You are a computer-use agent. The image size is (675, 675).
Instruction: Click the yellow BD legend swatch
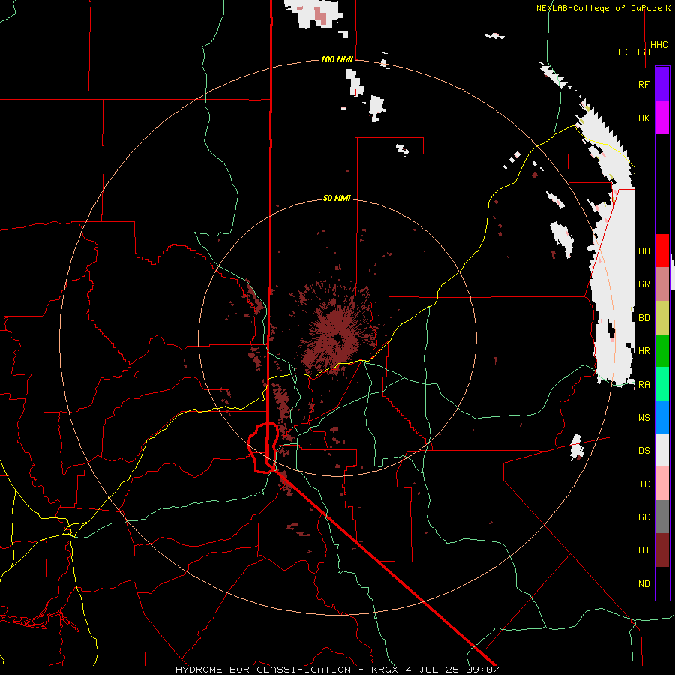click(x=662, y=317)
